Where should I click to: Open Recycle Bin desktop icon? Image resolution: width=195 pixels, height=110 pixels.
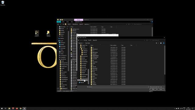[x=3, y=3]
